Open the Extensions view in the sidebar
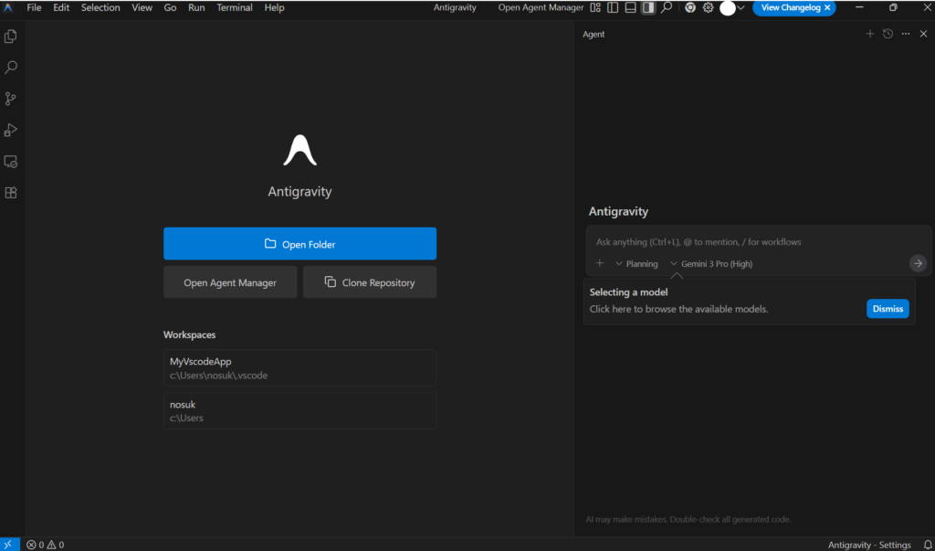 click(x=11, y=193)
